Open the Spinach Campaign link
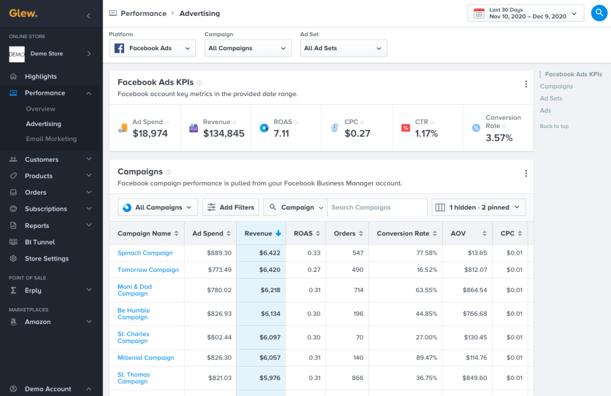Image resolution: width=611 pixels, height=396 pixels. coord(145,252)
